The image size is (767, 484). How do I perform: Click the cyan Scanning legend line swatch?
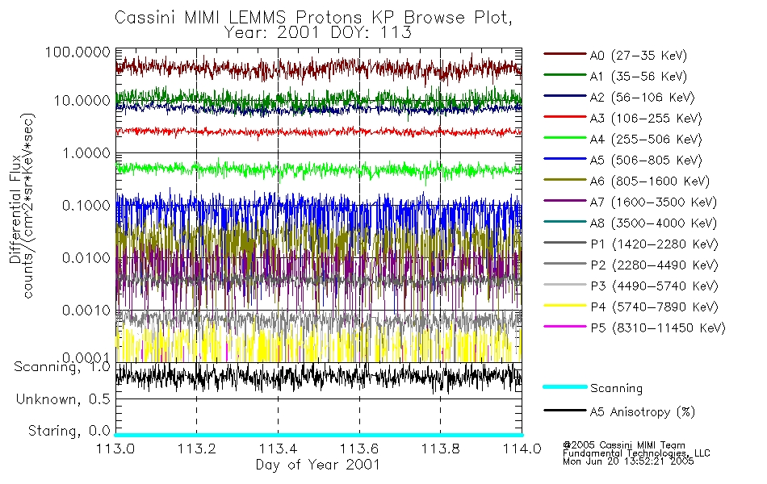coord(564,386)
